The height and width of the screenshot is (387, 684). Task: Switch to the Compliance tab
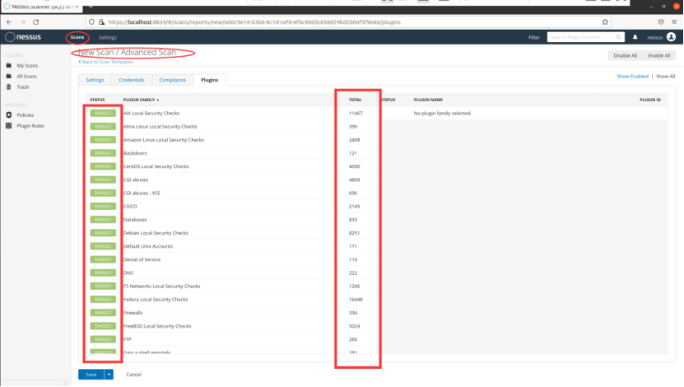pyautogui.click(x=172, y=80)
